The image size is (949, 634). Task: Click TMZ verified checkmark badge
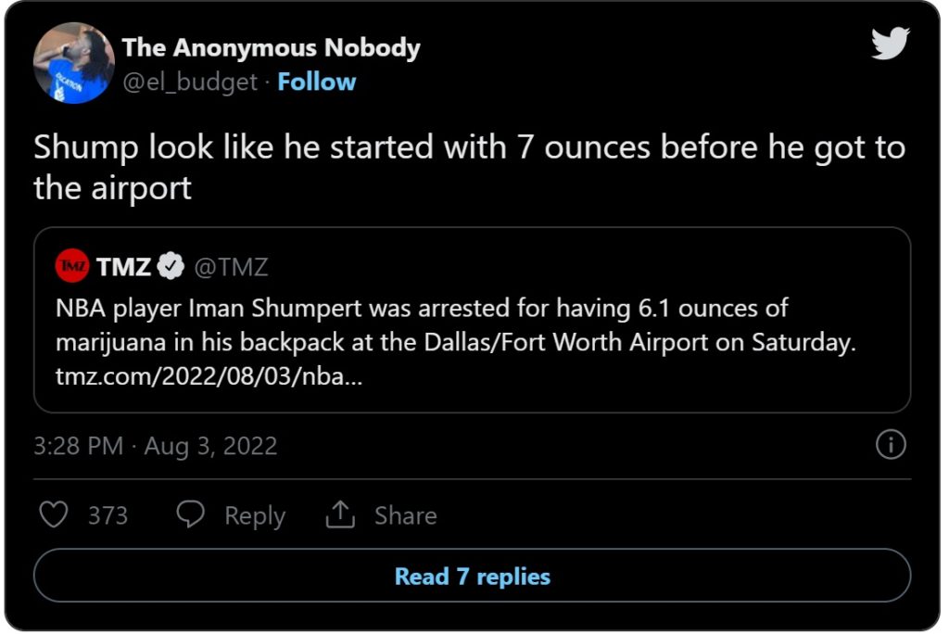(x=171, y=268)
